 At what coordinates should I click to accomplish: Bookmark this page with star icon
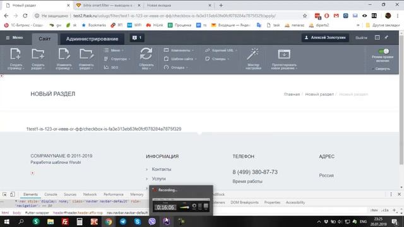click(x=305, y=16)
